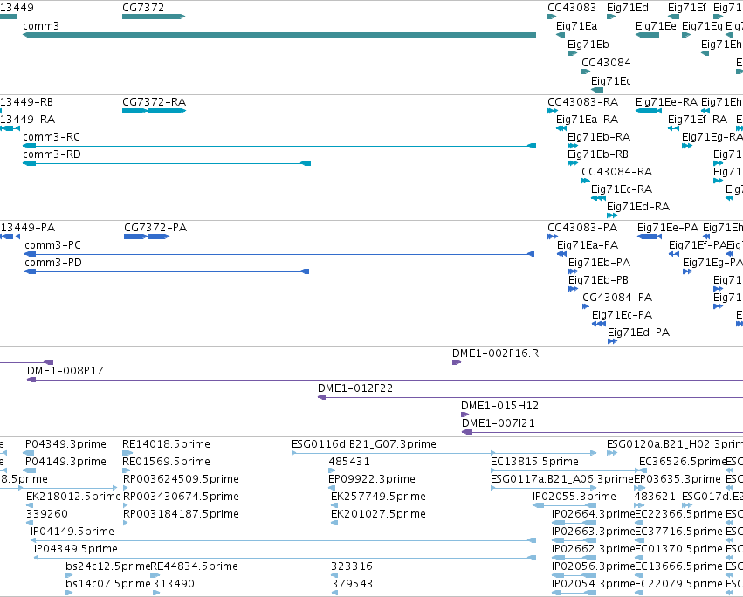743x597 pixels.
Task: Click the EC13815.5prime EST label
Action: click(x=534, y=462)
